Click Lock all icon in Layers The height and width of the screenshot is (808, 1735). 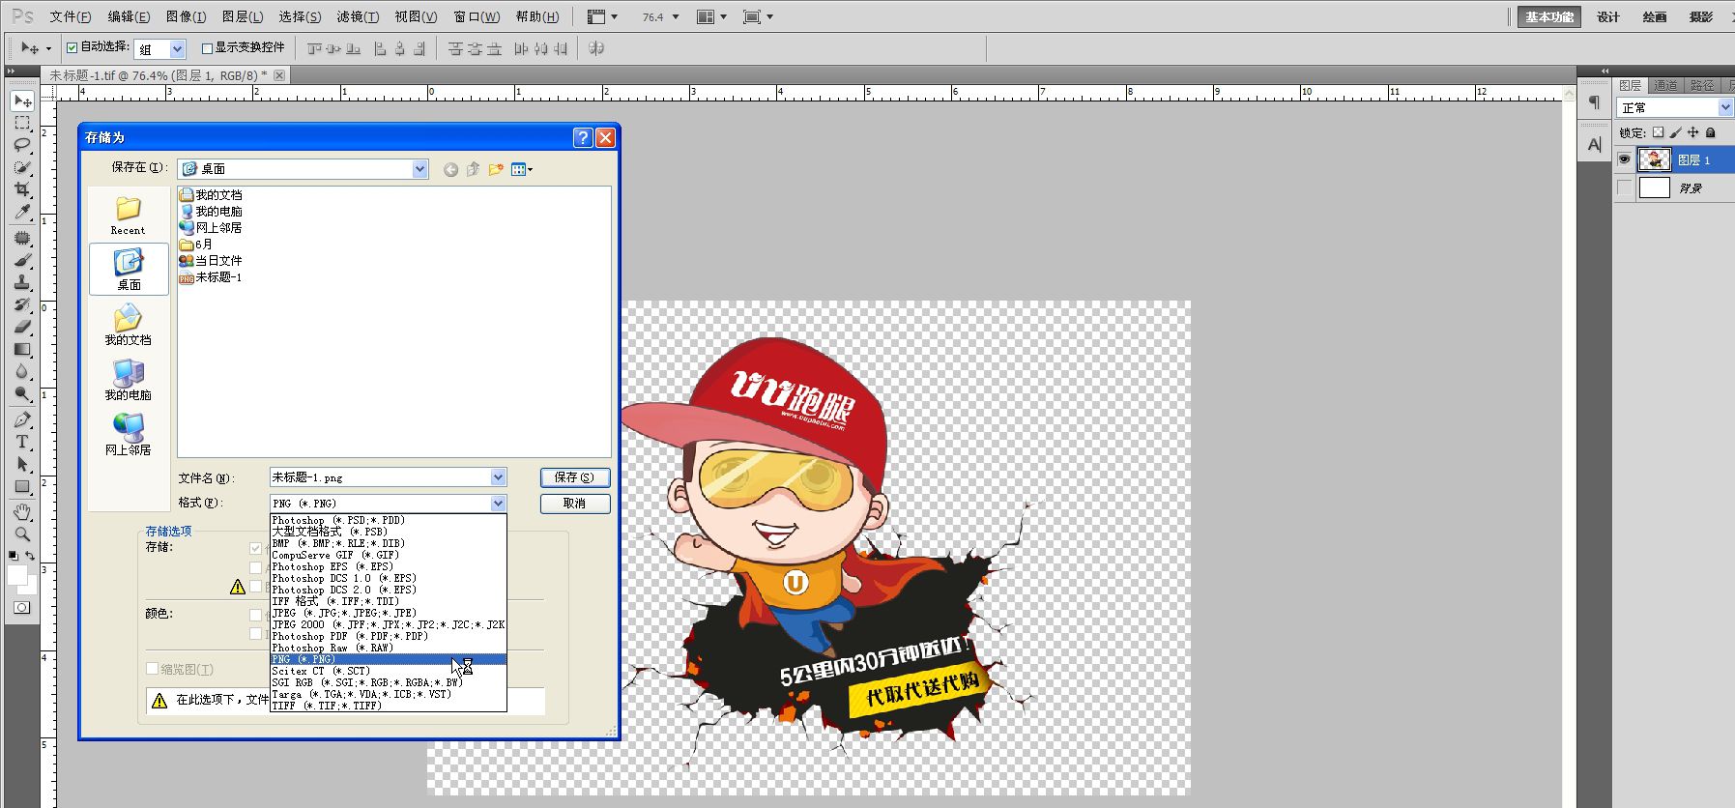click(1710, 132)
